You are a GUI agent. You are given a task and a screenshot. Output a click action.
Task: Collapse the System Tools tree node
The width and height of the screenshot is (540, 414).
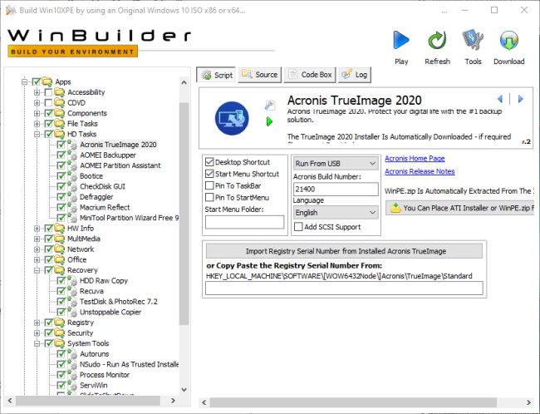click(x=37, y=343)
